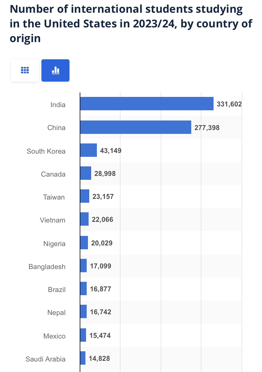
Task: Click the Taiwan bar
Action: pyautogui.click(x=84, y=196)
